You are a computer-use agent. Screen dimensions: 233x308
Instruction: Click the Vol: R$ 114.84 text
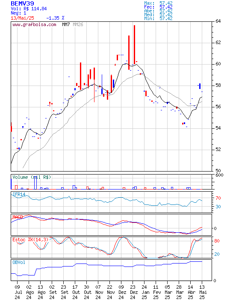[x=29, y=9]
